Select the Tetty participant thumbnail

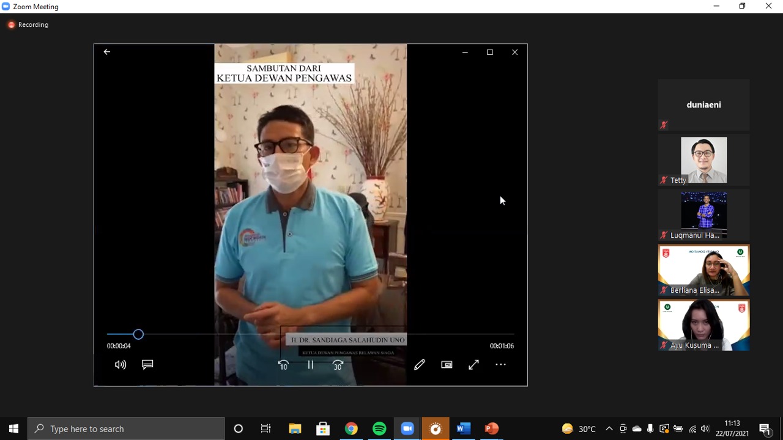click(703, 160)
